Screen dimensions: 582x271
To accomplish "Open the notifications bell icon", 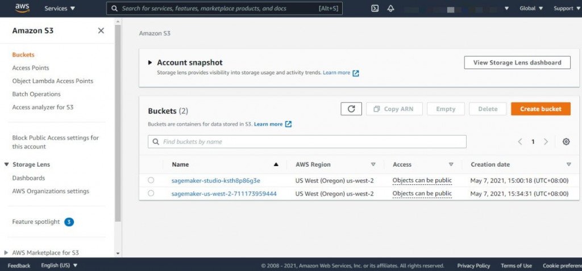I will tap(390, 8).
